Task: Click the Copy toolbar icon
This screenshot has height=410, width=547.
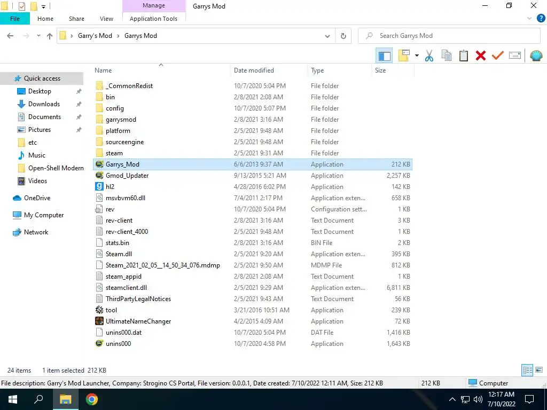Action: click(446, 56)
